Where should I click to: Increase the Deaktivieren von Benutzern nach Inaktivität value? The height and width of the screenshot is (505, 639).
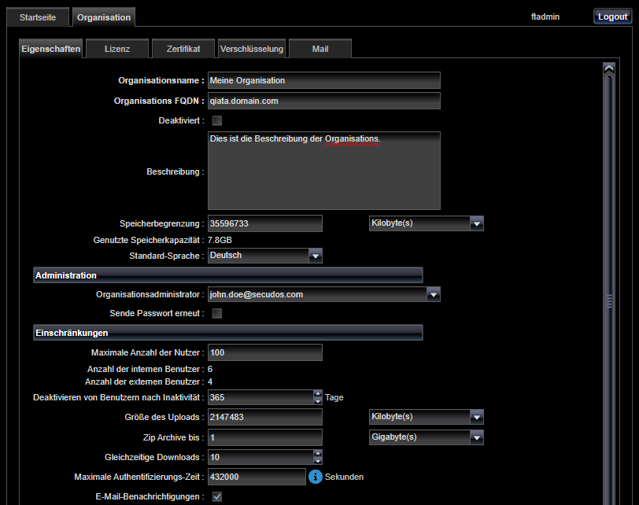tap(318, 394)
